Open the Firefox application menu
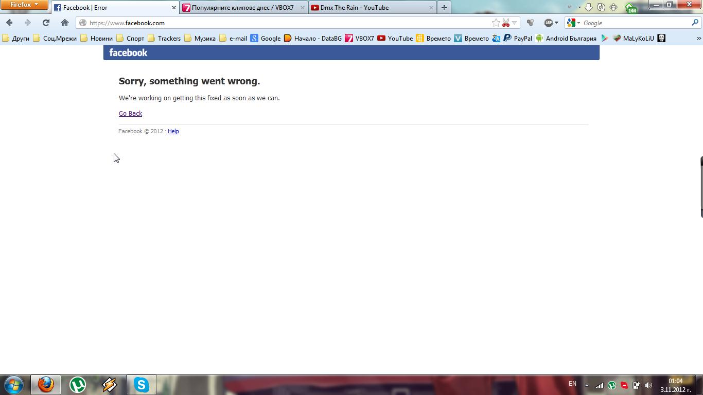This screenshot has width=703, height=395. point(24,5)
